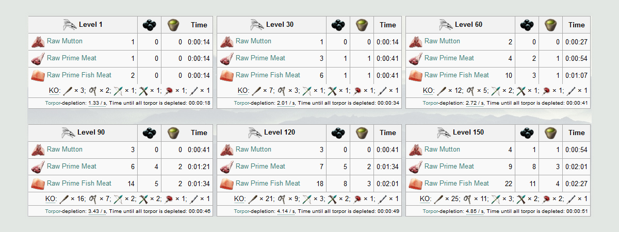Click the KO label in Level 120 table
This screenshot has width=619, height=232.
point(240,199)
